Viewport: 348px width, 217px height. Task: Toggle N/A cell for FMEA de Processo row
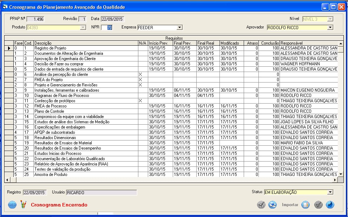[143, 106]
